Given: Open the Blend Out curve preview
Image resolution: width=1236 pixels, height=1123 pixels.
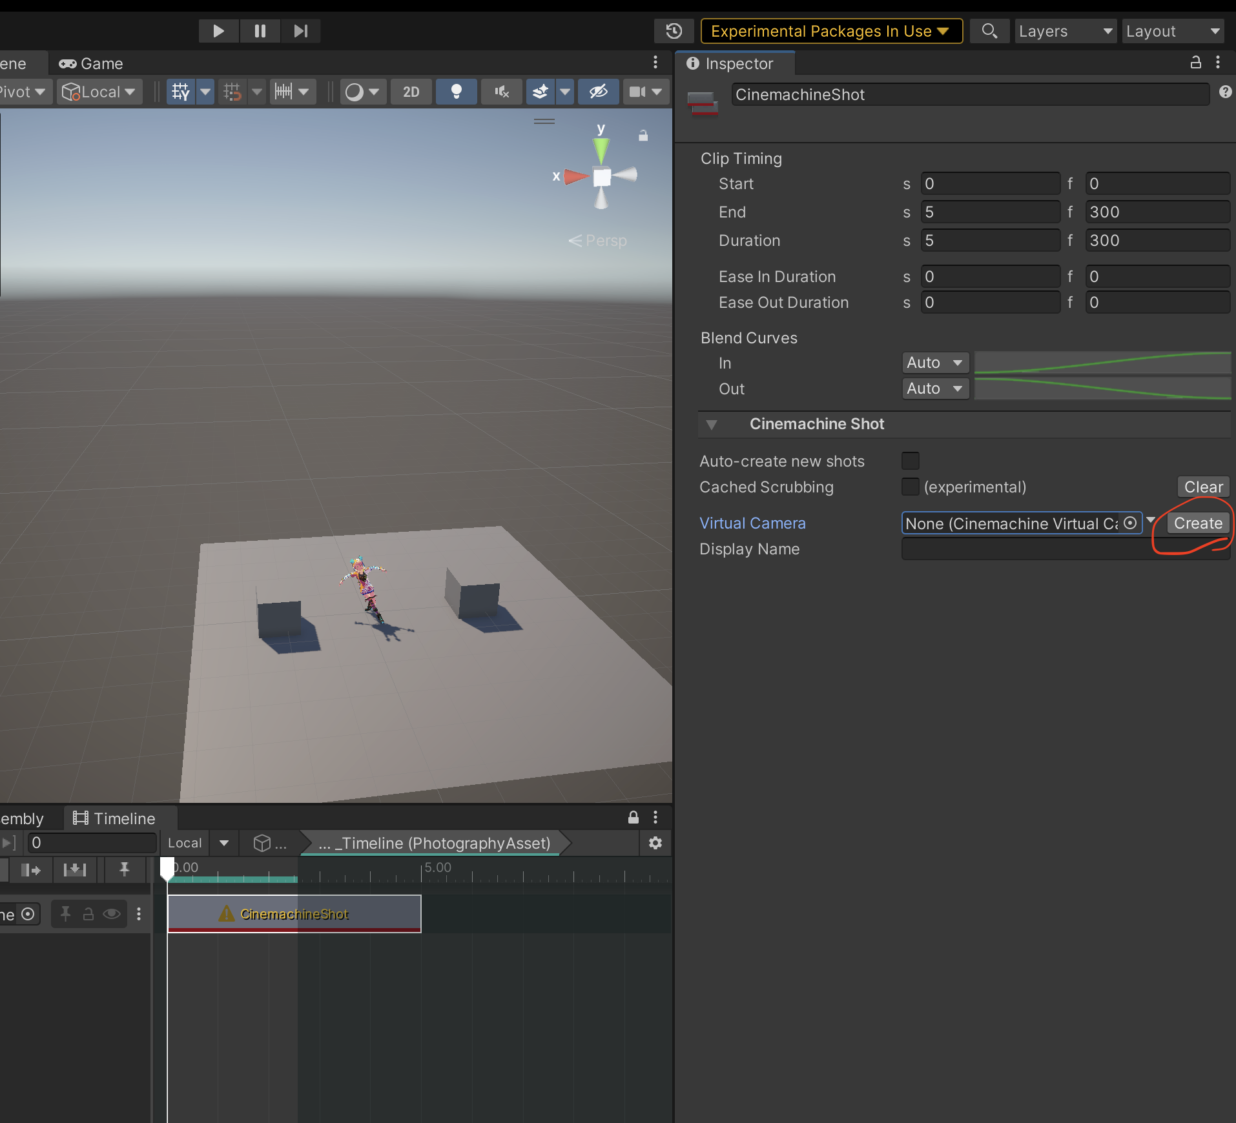Looking at the screenshot, I should coord(1102,389).
